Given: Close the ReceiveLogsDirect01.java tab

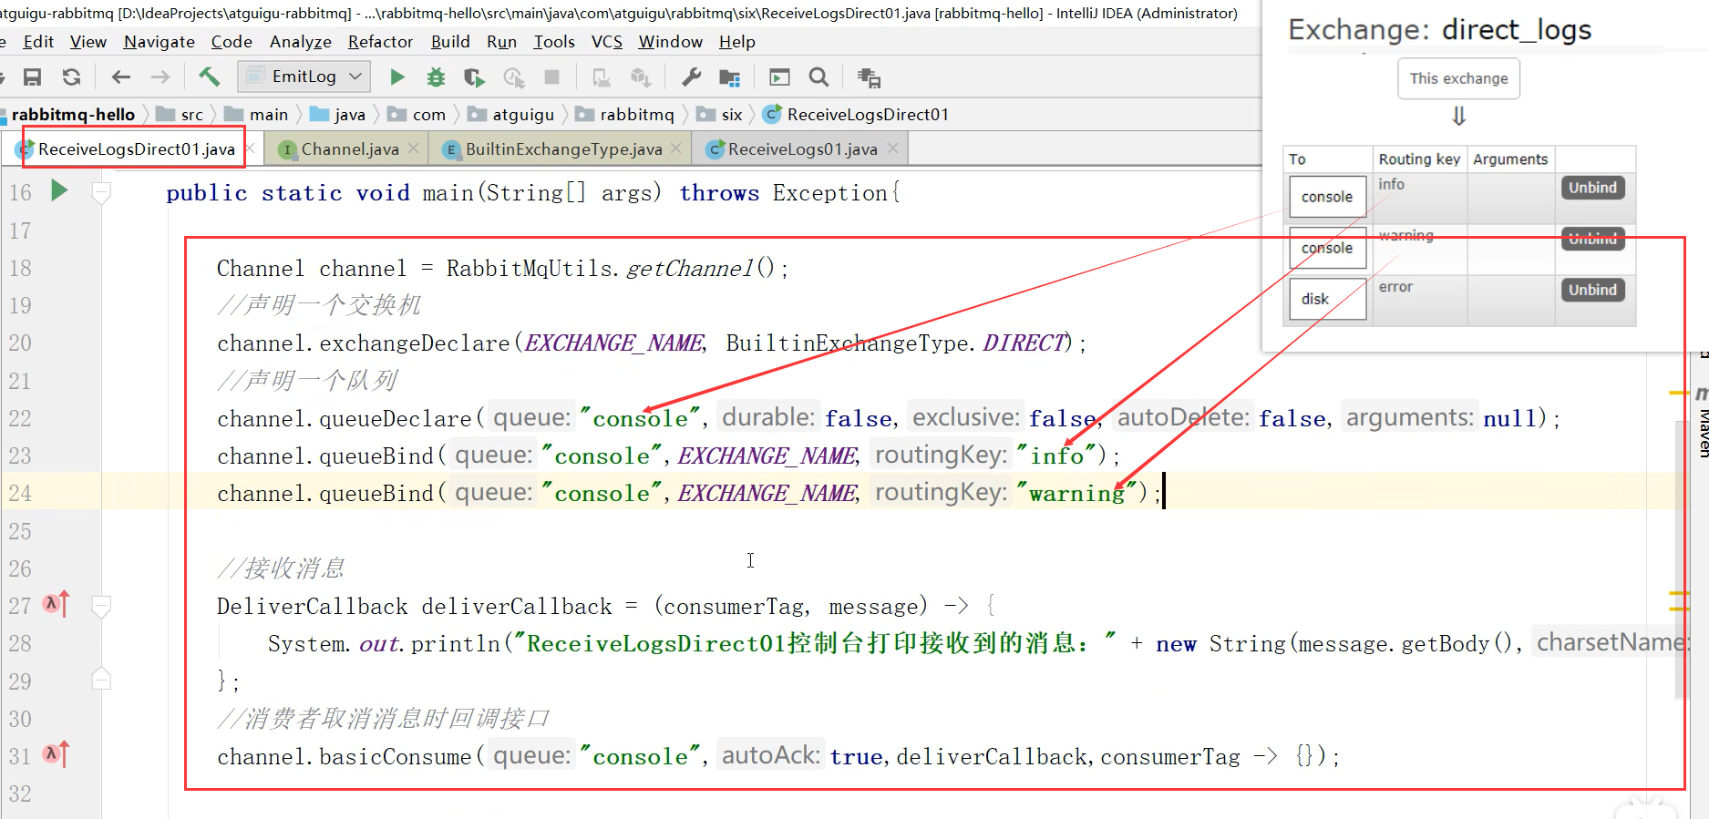Looking at the screenshot, I should pos(251,148).
